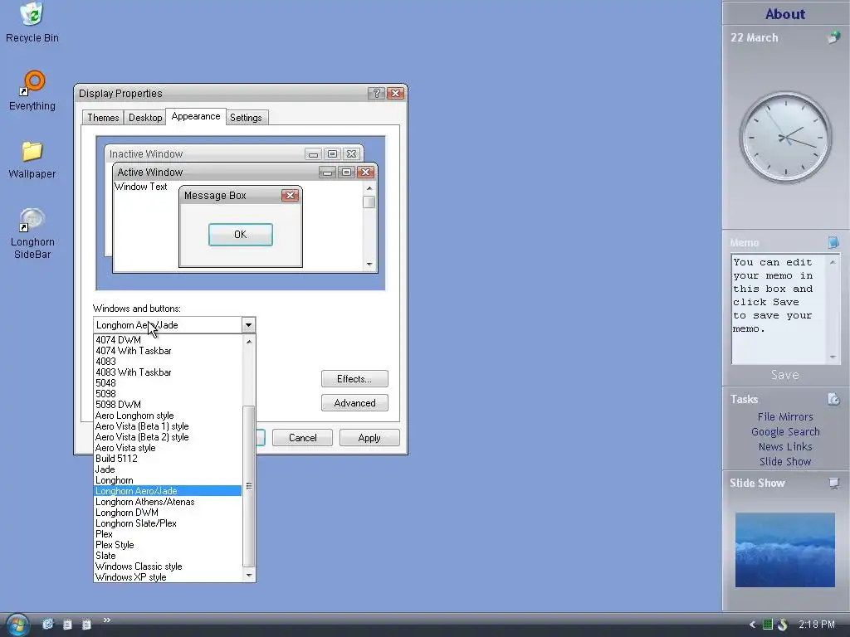Screen dimensions: 850x637
Task: Pick the Jade style entry
Action: point(168,469)
